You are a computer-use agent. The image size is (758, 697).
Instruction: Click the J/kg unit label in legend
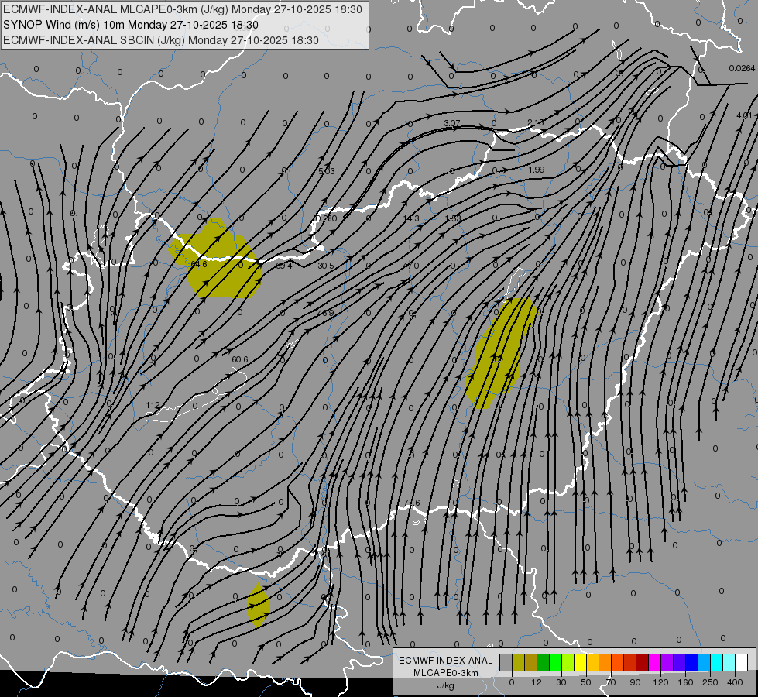coord(445,685)
